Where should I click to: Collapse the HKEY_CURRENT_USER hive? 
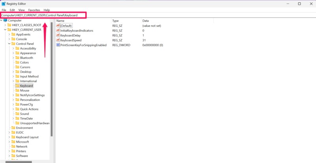tap(6, 30)
